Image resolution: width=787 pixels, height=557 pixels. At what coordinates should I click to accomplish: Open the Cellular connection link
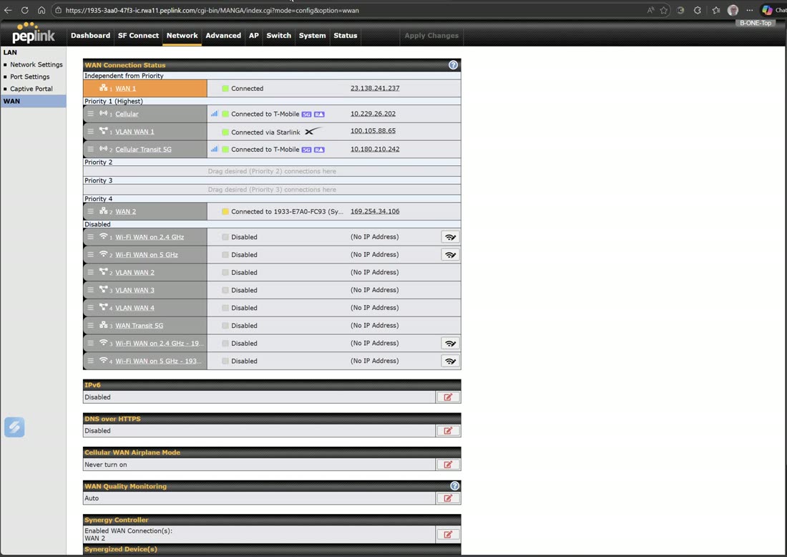(127, 114)
